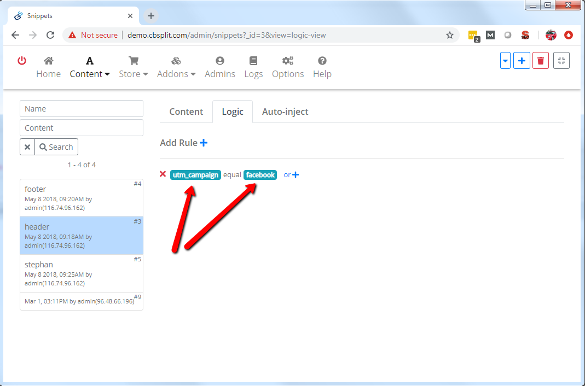Select the footer snippet in list
This screenshot has height=386, width=585.
[x=82, y=197]
